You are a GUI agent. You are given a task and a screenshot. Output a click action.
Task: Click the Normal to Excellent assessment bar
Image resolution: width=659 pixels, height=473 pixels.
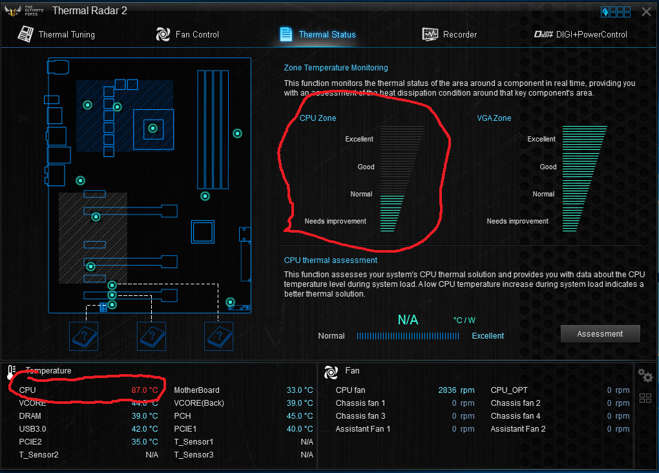[408, 336]
